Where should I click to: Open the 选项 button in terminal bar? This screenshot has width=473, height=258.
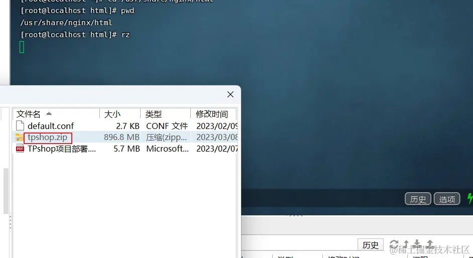[x=447, y=199]
